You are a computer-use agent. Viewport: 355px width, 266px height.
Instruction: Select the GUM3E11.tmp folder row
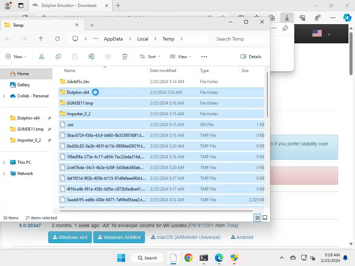(161, 103)
